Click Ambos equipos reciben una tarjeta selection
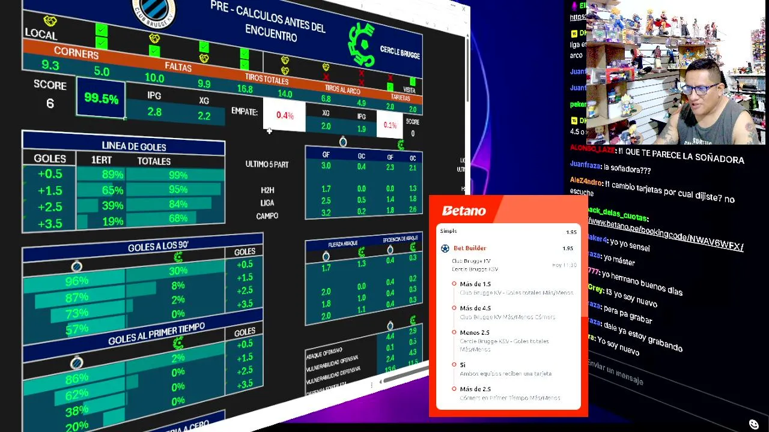This screenshot has width=769, height=432. [x=505, y=369]
